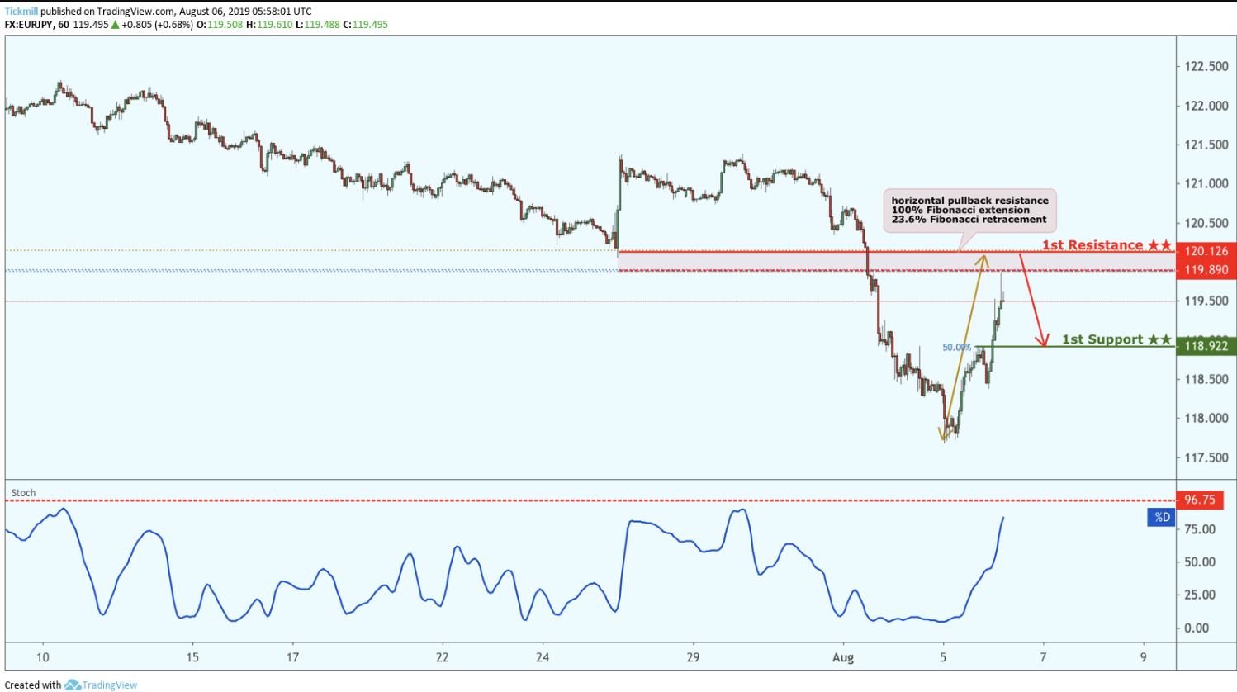Click the 119.890 price label

tap(1206, 270)
